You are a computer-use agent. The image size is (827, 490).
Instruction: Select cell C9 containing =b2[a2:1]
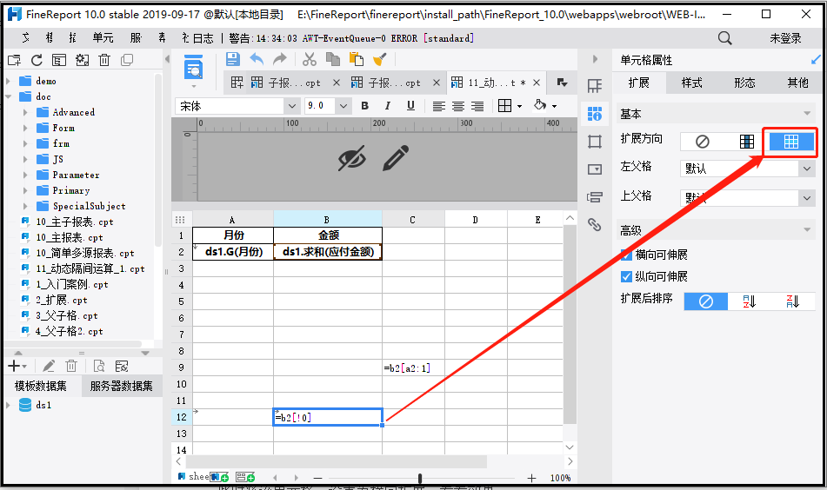[413, 367]
